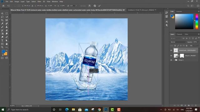Select the Path Selection arrow tool
The height and width of the screenshot is (112, 200).
click(x=7, y=40)
